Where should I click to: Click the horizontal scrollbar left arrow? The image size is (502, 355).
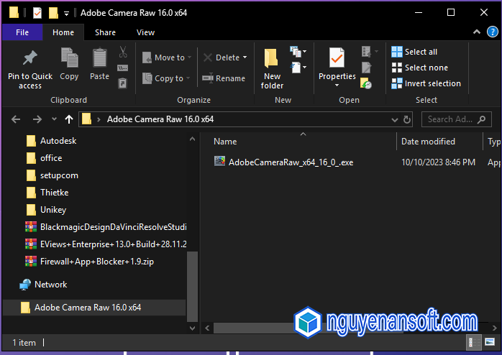(207, 328)
